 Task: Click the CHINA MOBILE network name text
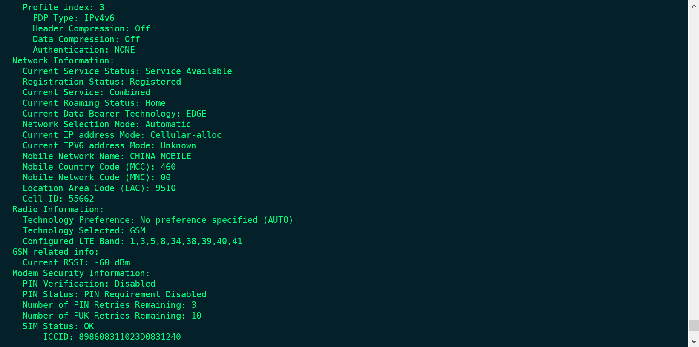point(161,156)
